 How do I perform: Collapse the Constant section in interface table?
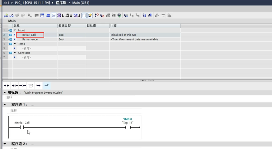[15, 53]
